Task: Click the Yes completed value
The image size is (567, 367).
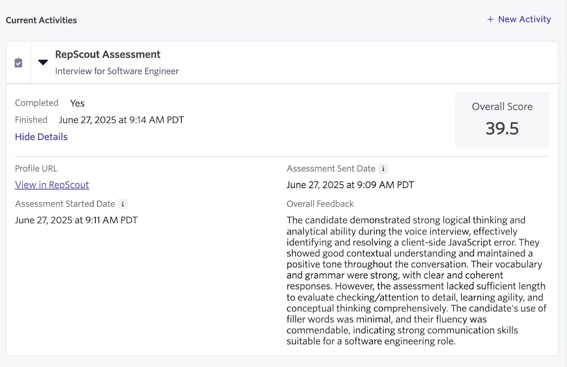Action: [x=77, y=103]
